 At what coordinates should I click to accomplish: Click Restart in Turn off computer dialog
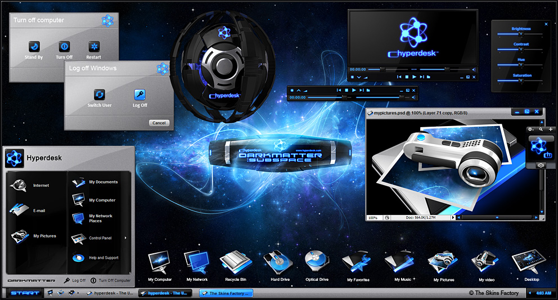93,50
